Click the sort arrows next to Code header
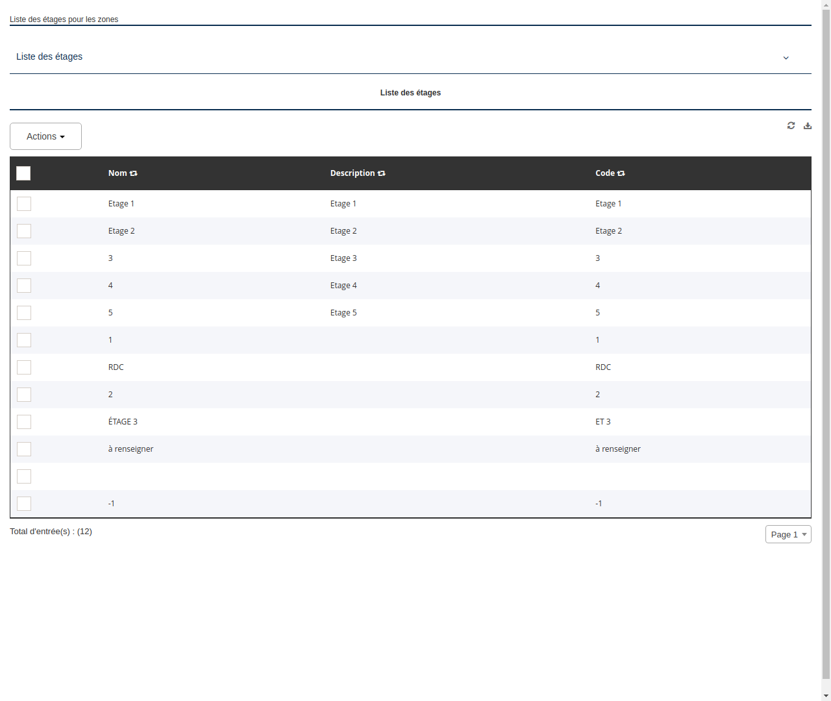The width and height of the screenshot is (831, 701). coord(621,173)
